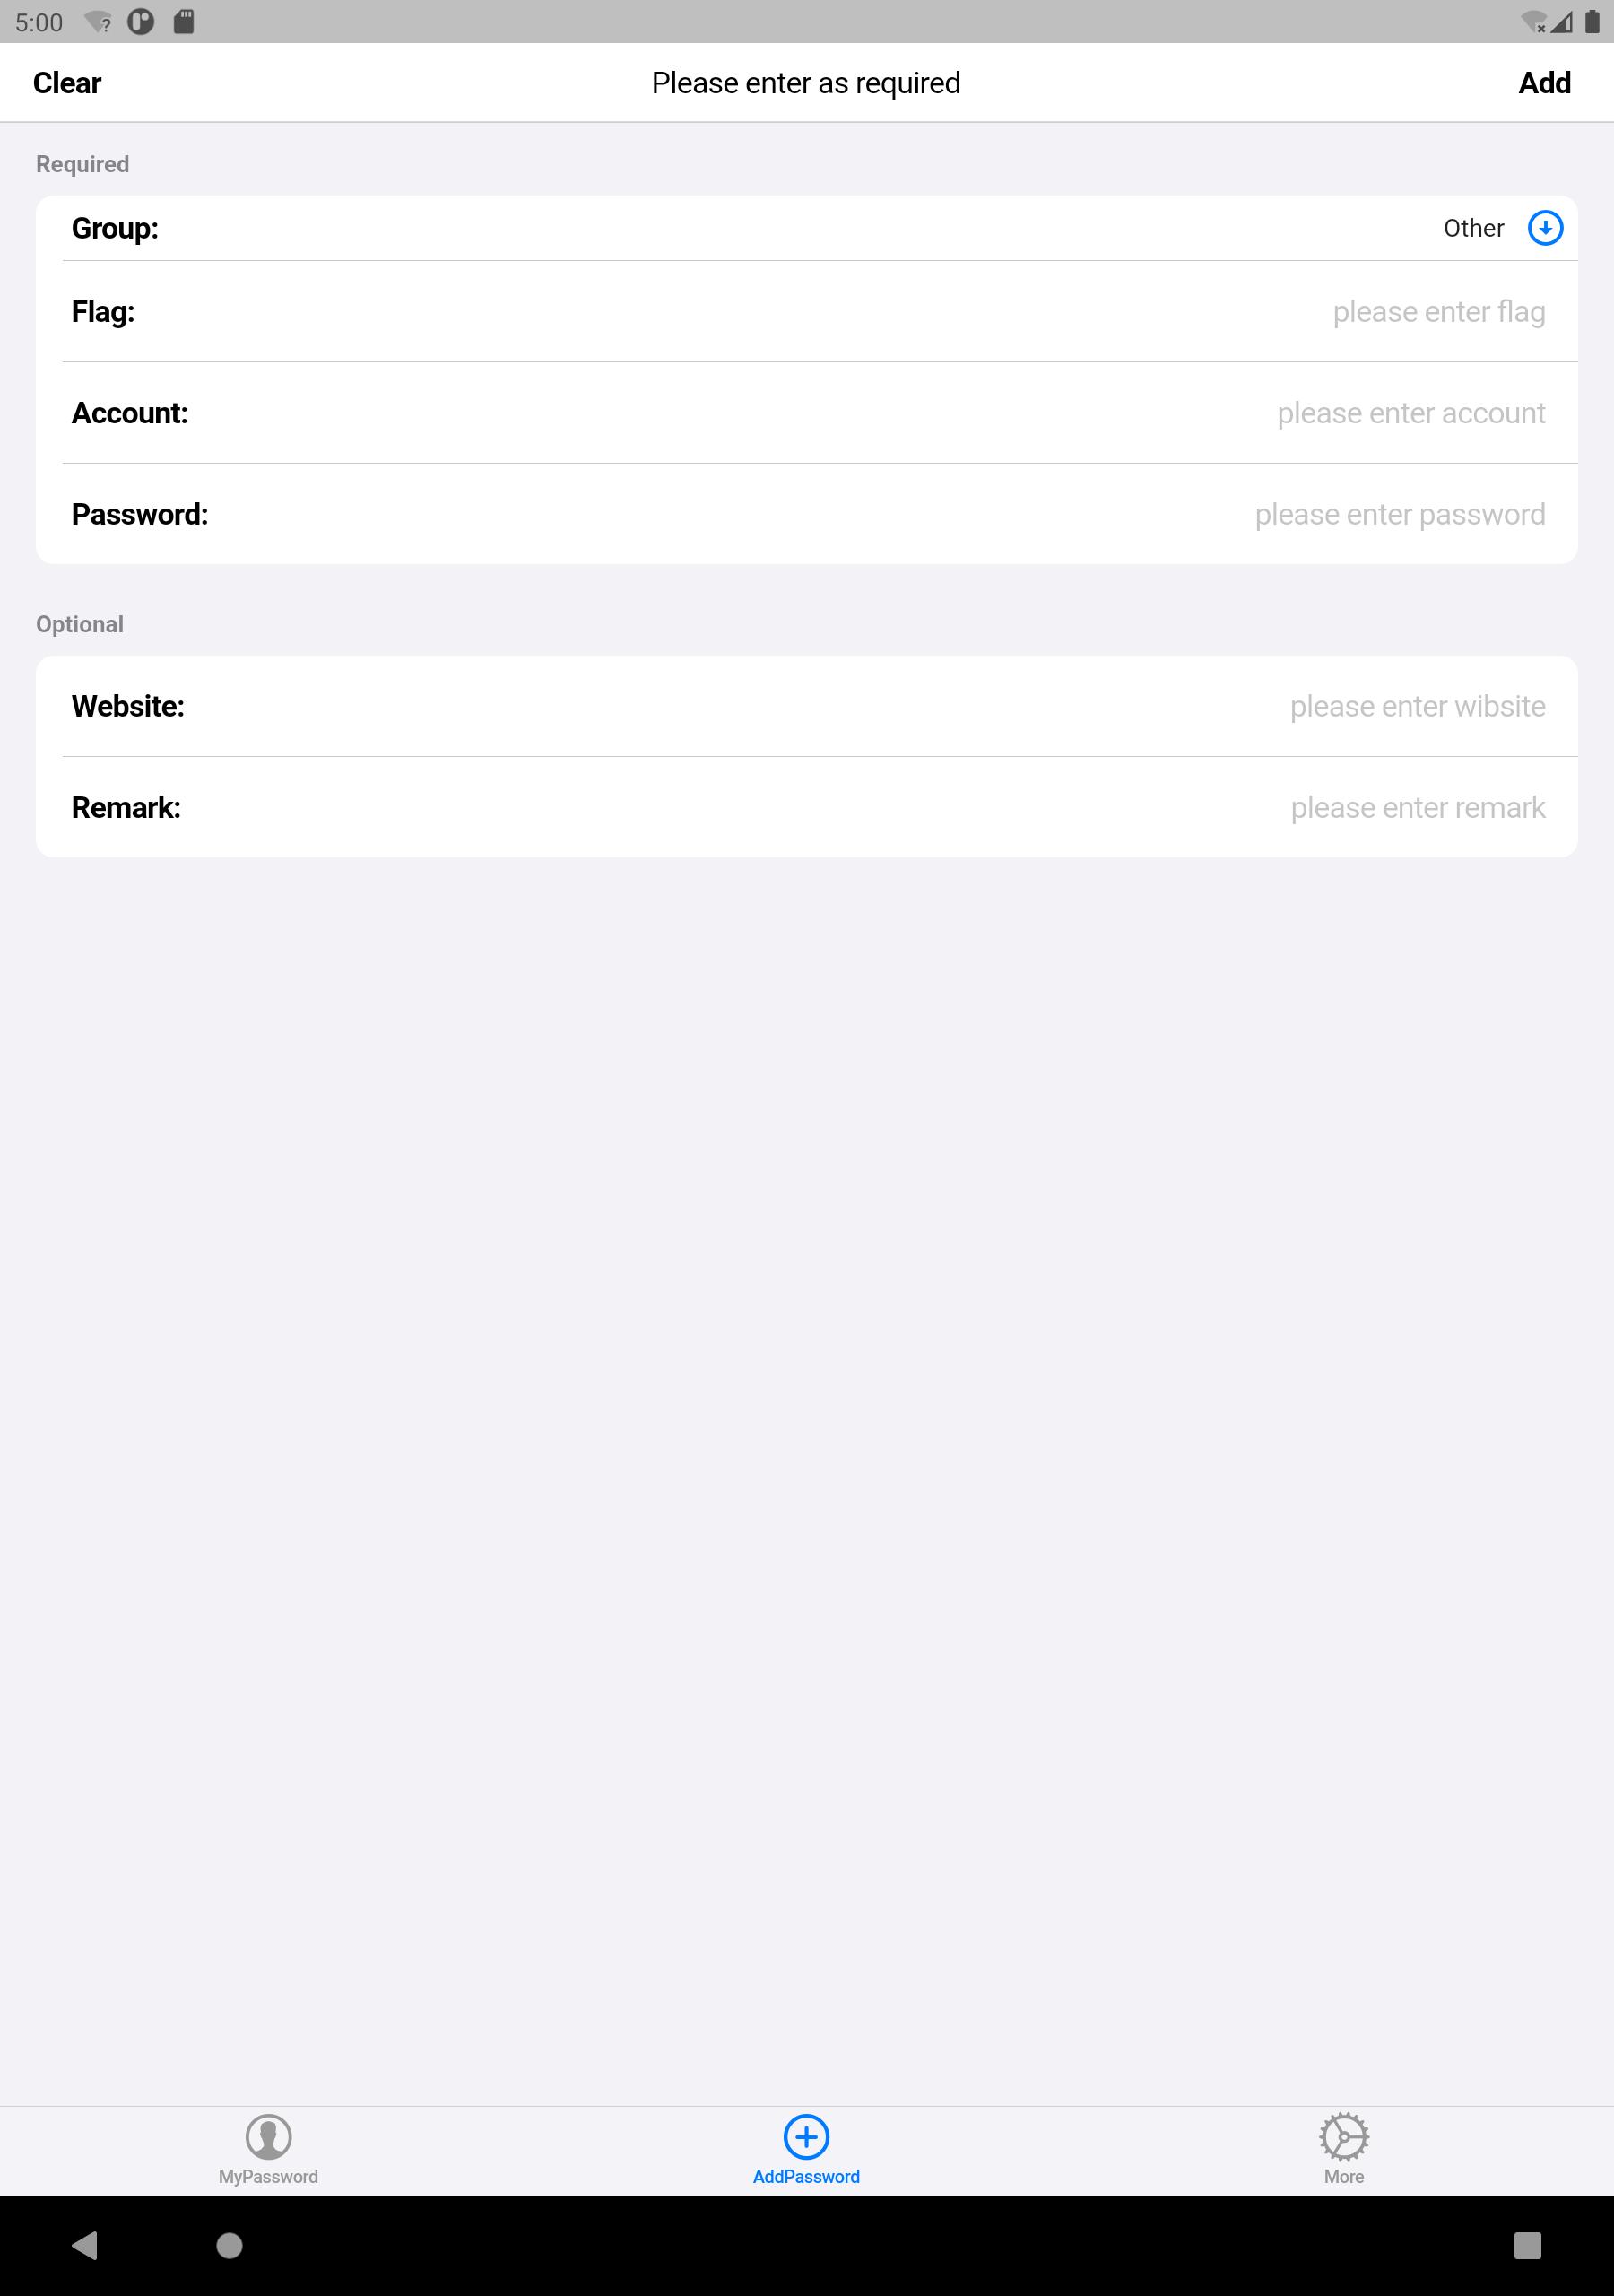1614x2296 pixels.
Task: Open the Group dropdown arrow icon
Action: point(1545,228)
